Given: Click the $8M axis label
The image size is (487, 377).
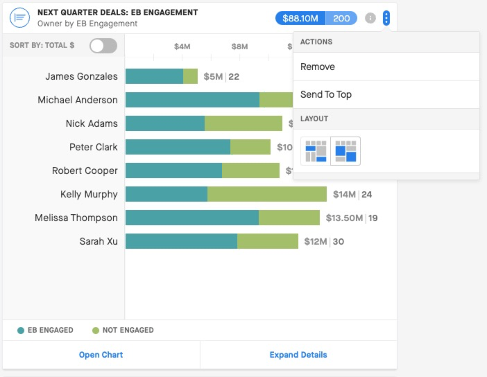Looking at the screenshot, I should 239,46.
